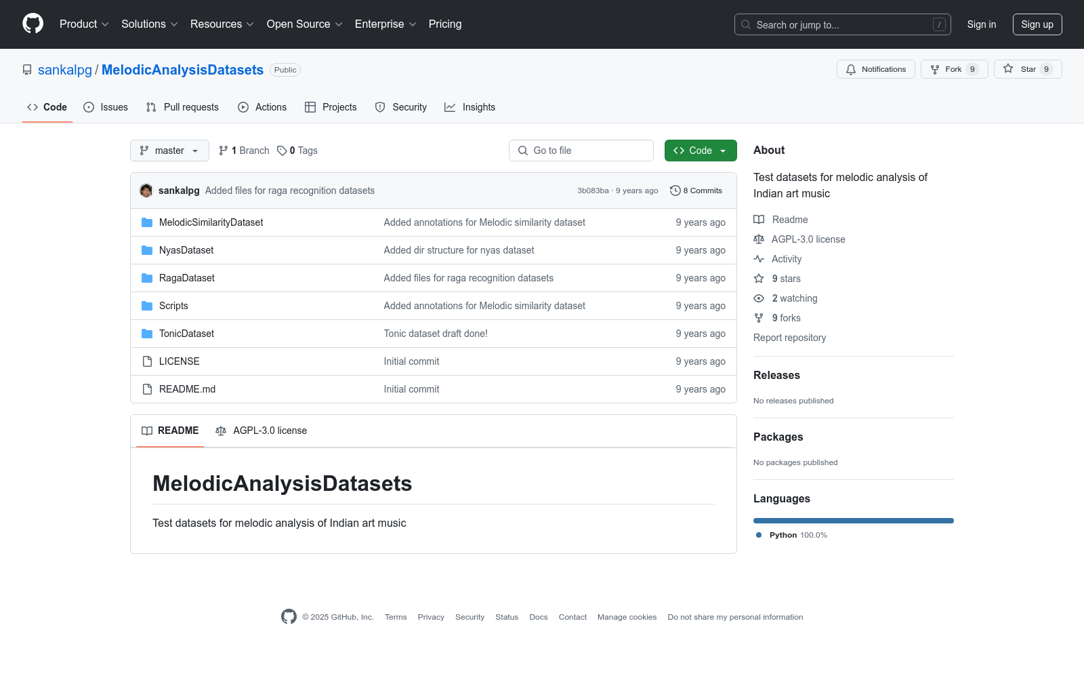Fork this repository
1084x678 pixels.
[x=953, y=69]
